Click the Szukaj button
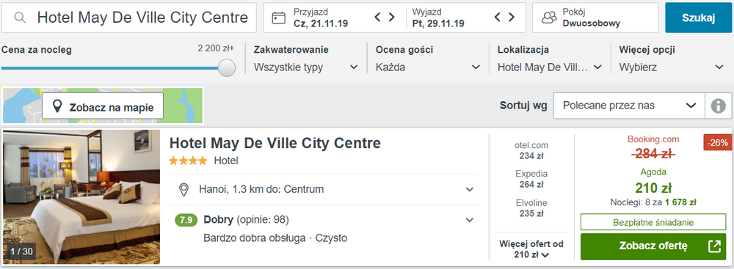 [x=699, y=18]
